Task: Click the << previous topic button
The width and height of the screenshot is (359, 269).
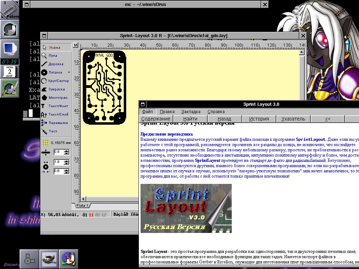Action: [x=328, y=119]
